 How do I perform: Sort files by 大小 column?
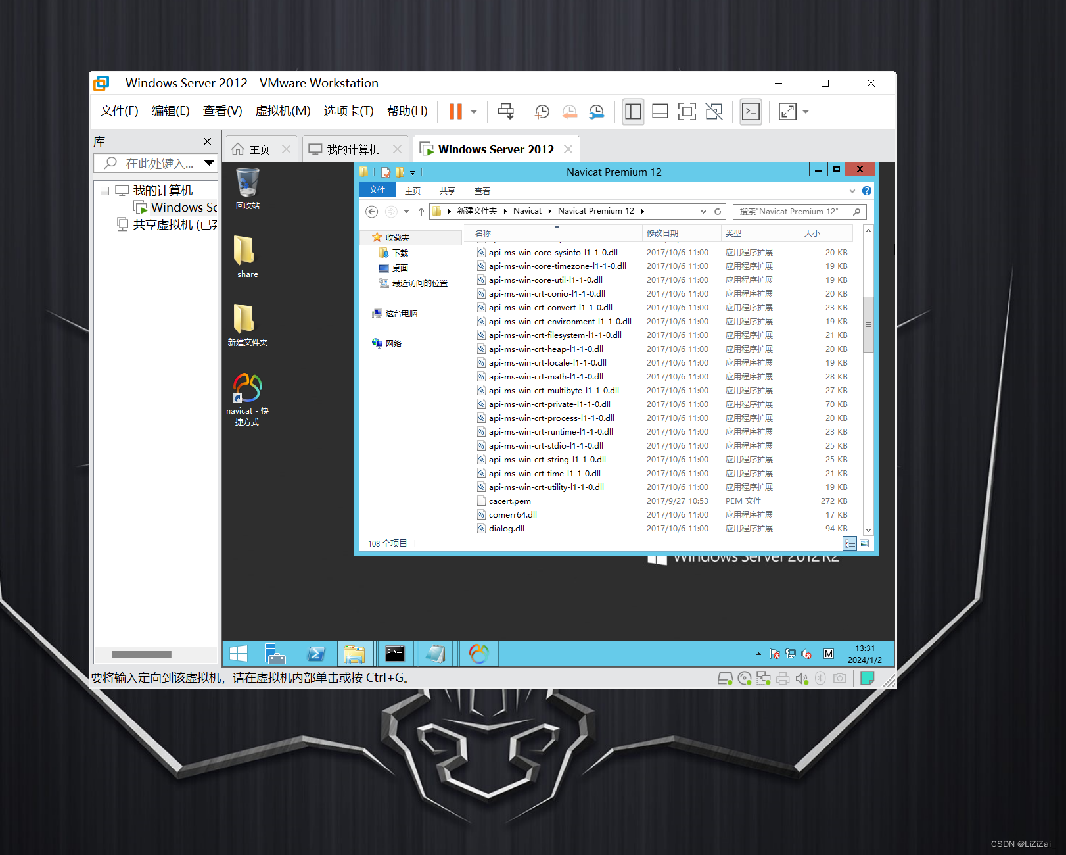pyautogui.click(x=826, y=233)
